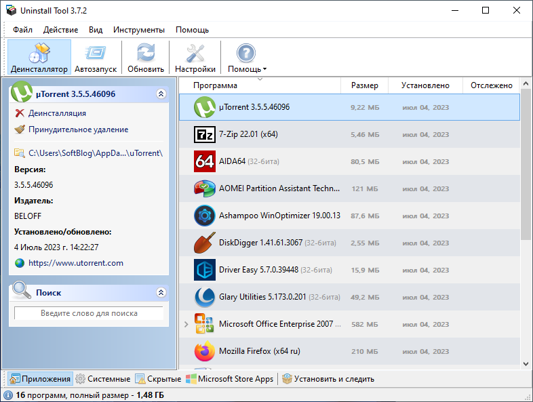This screenshot has width=533, height=402.
Task: Select AOMEI Partition Assistant row text
Action: point(279,188)
